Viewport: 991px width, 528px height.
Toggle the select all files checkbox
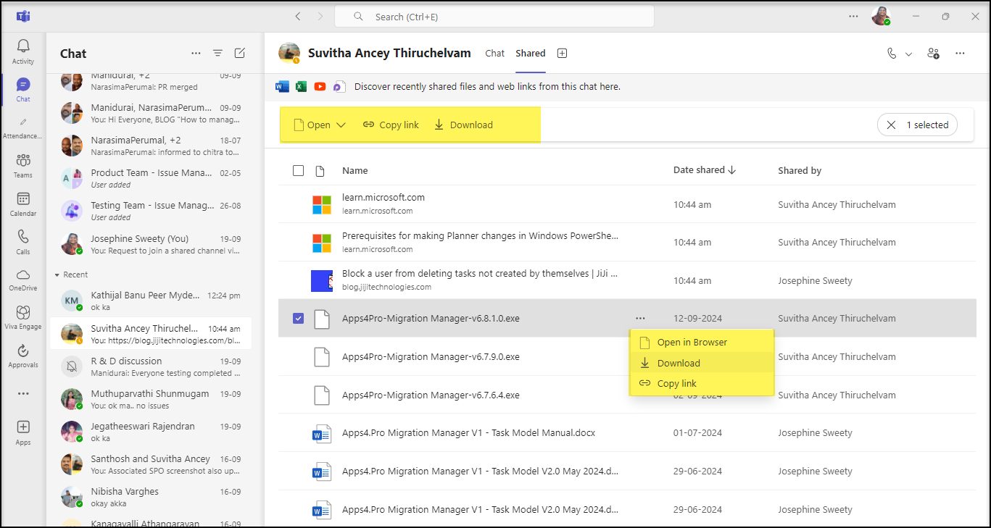pos(298,170)
